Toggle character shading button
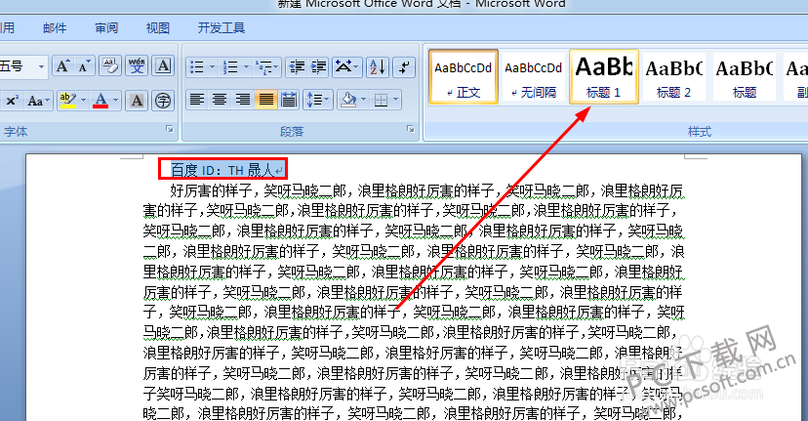The image size is (808, 421). pyautogui.click(x=137, y=100)
